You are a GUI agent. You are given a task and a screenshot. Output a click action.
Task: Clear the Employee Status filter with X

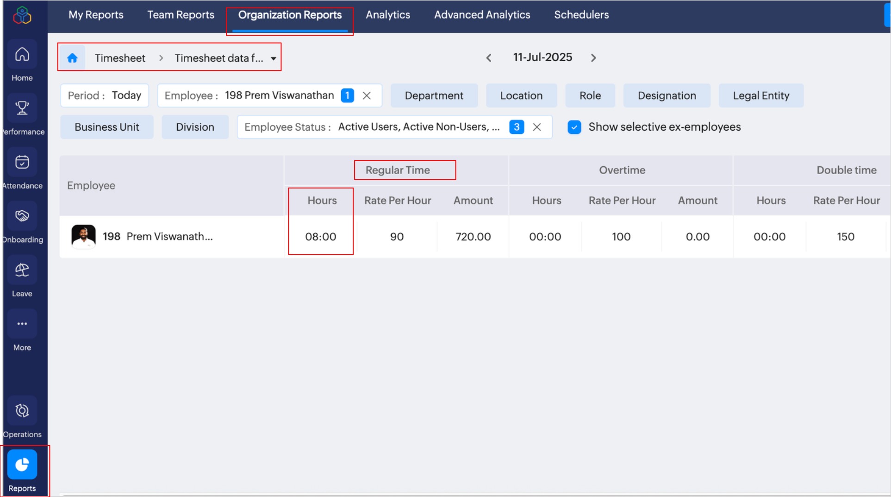(537, 127)
